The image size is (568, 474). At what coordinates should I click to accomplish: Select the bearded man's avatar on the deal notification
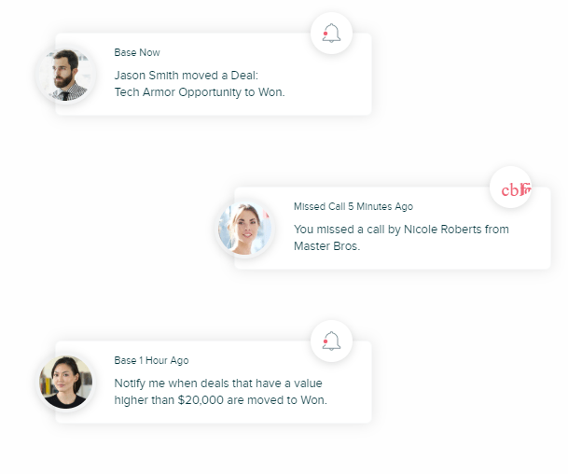point(65,75)
